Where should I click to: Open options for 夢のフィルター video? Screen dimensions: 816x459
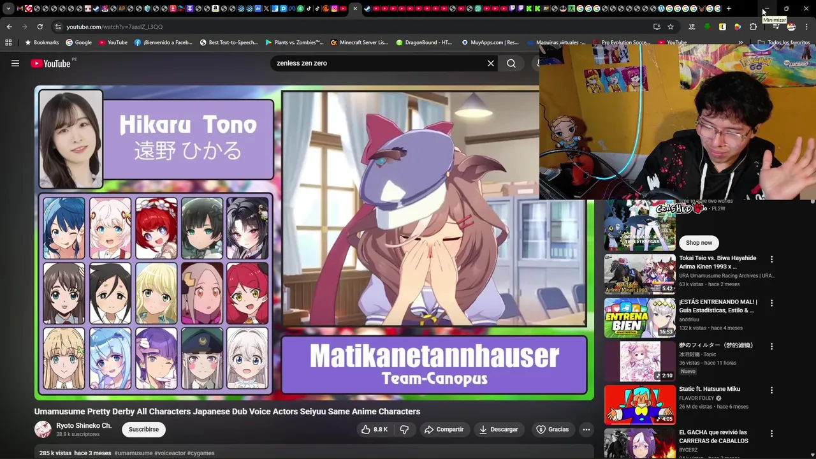771,346
